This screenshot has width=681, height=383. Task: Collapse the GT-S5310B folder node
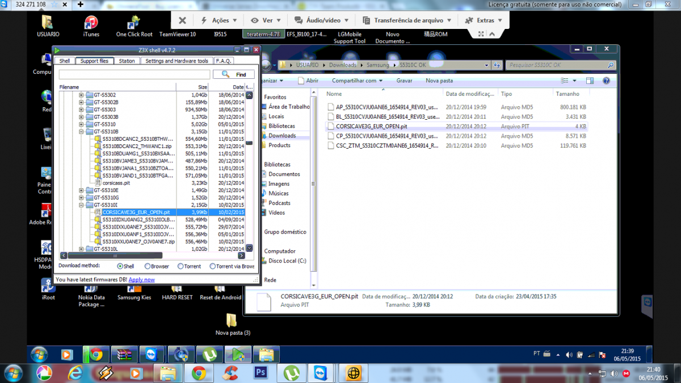click(81, 132)
